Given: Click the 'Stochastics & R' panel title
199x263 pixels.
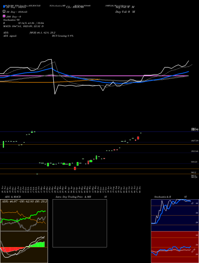Looking at the screenshot, I should click(x=163, y=197).
